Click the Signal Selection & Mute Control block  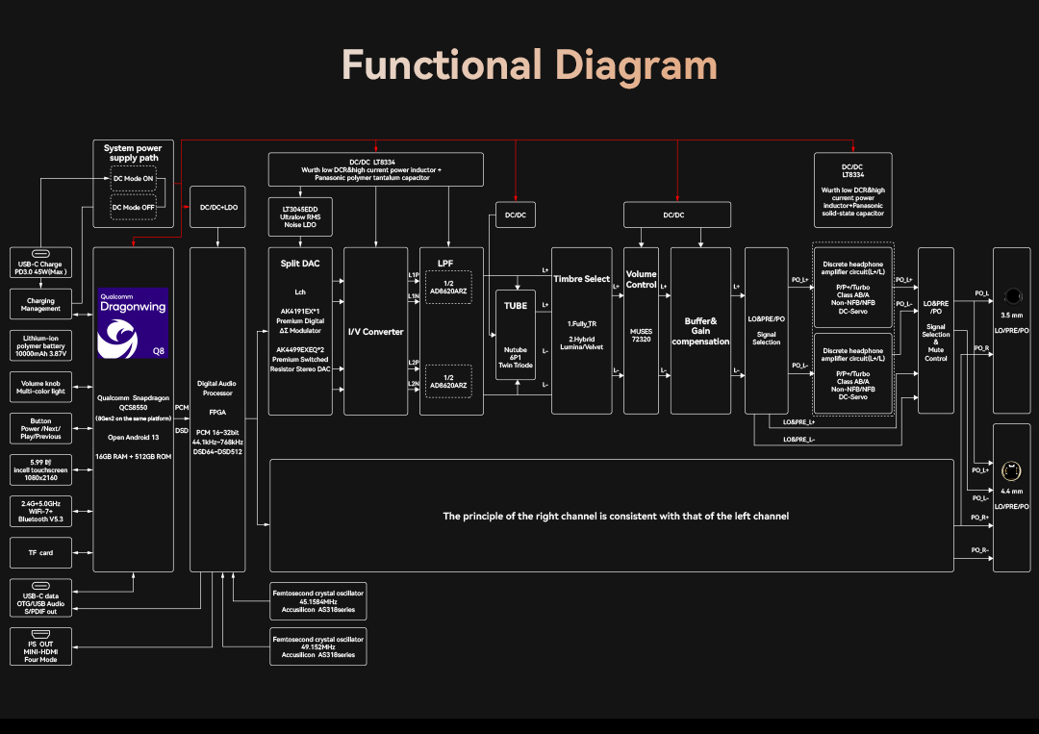[936, 331]
